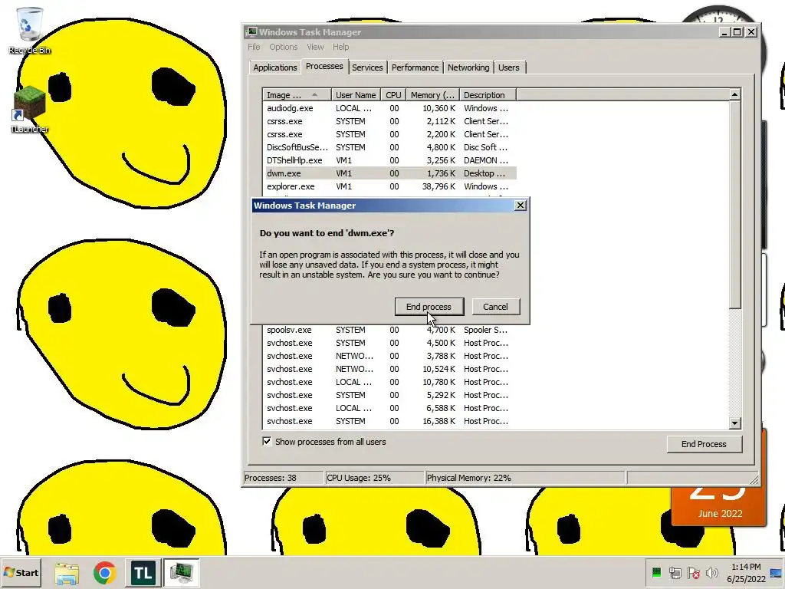Select the csrss.exe row with 2,112 K
This screenshot has width=785, height=589.
(x=390, y=121)
